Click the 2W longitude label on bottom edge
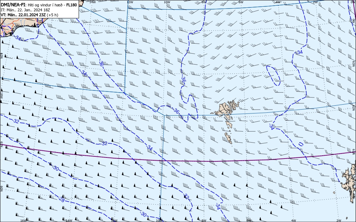This screenshot has width=356, height=222. (339, 221)
